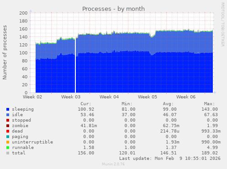This screenshot has width=227, height=169.
Task: Select the 'total' legend label
Action: [x=19, y=153]
